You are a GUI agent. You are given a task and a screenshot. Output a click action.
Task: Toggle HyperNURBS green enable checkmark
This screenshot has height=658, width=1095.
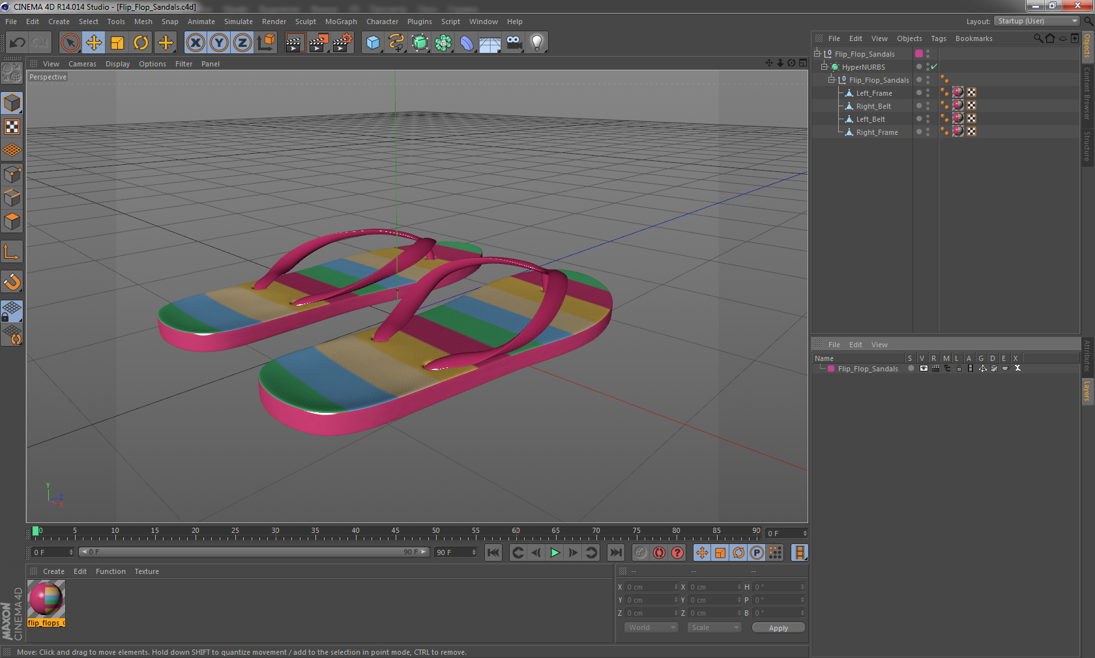[934, 66]
